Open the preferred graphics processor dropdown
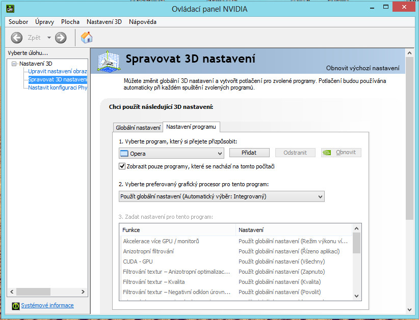The image size is (419, 320). tap(222, 196)
